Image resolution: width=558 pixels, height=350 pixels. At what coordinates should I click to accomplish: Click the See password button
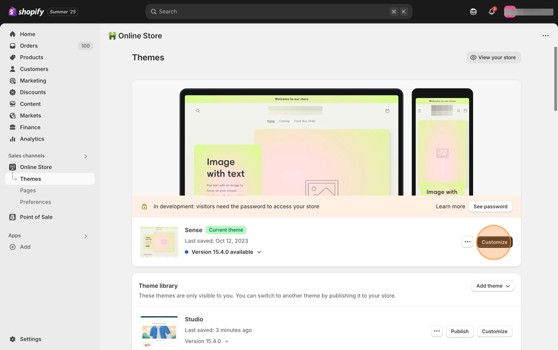point(490,207)
